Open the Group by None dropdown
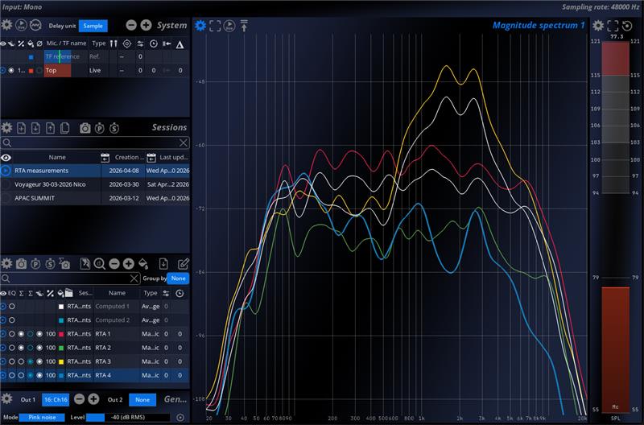This screenshot has height=425, width=644. click(180, 279)
